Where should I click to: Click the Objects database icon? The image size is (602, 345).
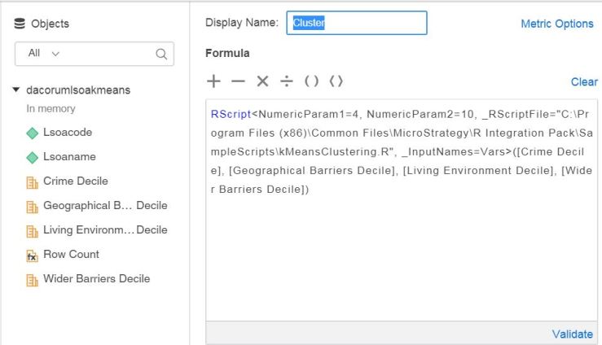point(20,24)
